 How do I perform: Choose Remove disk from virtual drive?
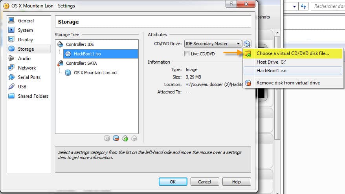point(293,83)
